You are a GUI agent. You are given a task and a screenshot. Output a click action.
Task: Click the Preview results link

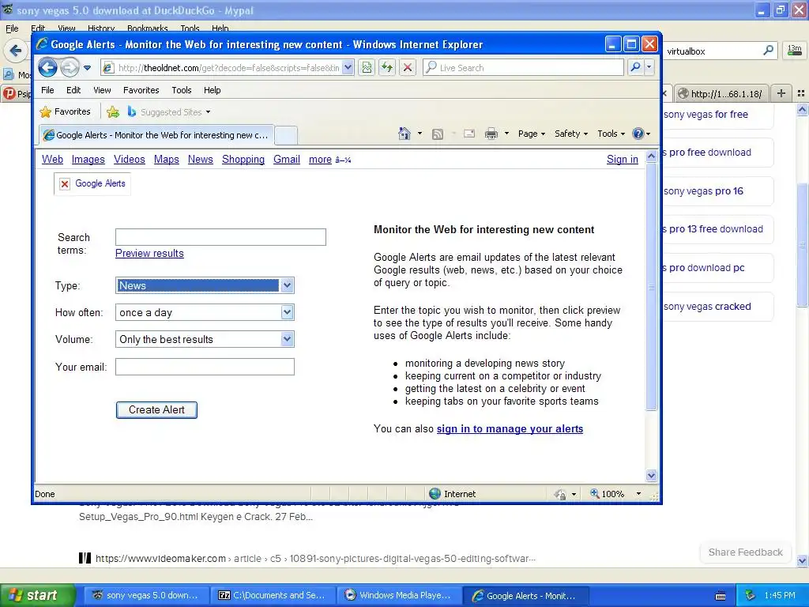coord(149,254)
